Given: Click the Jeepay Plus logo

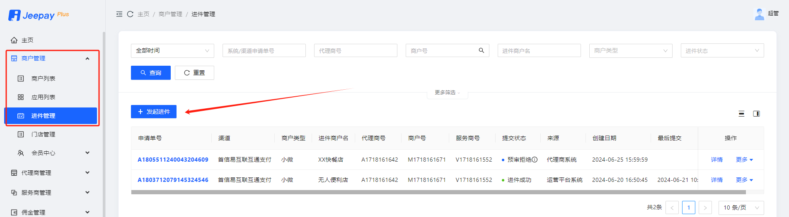Looking at the screenshot, I should pyautogui.click(x=39, y=15).
